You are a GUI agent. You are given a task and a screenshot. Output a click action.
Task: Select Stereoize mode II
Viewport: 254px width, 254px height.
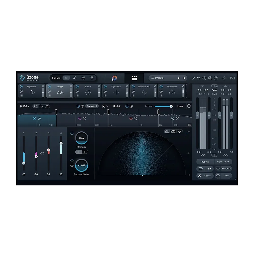point(85,152)
